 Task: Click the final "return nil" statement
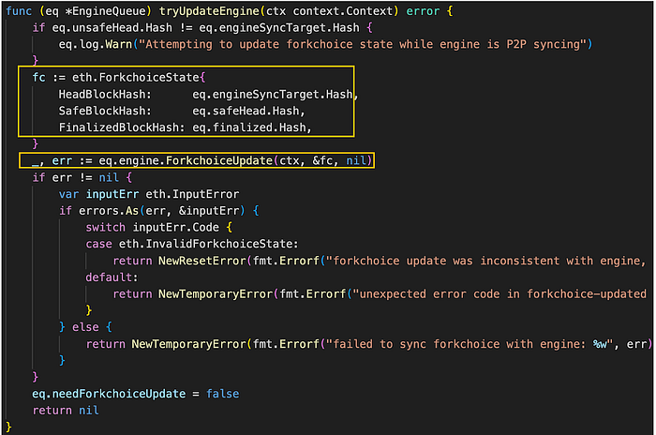66,411
